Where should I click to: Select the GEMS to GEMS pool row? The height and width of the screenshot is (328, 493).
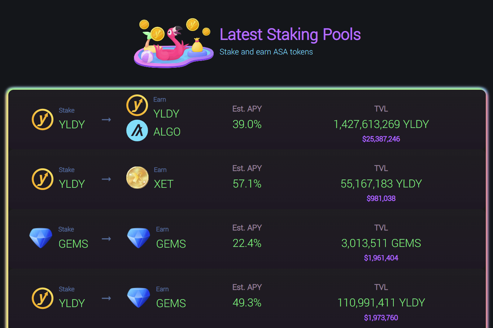[x=247, y=238]
